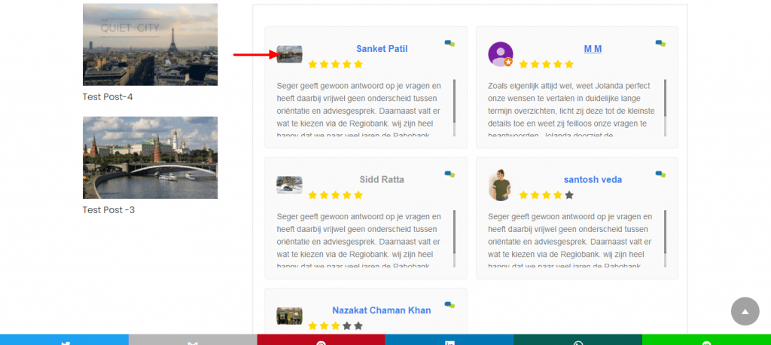Click Sidd Ratta's profile picture
The width and height of the screenshot is (771, 345).
290,185
